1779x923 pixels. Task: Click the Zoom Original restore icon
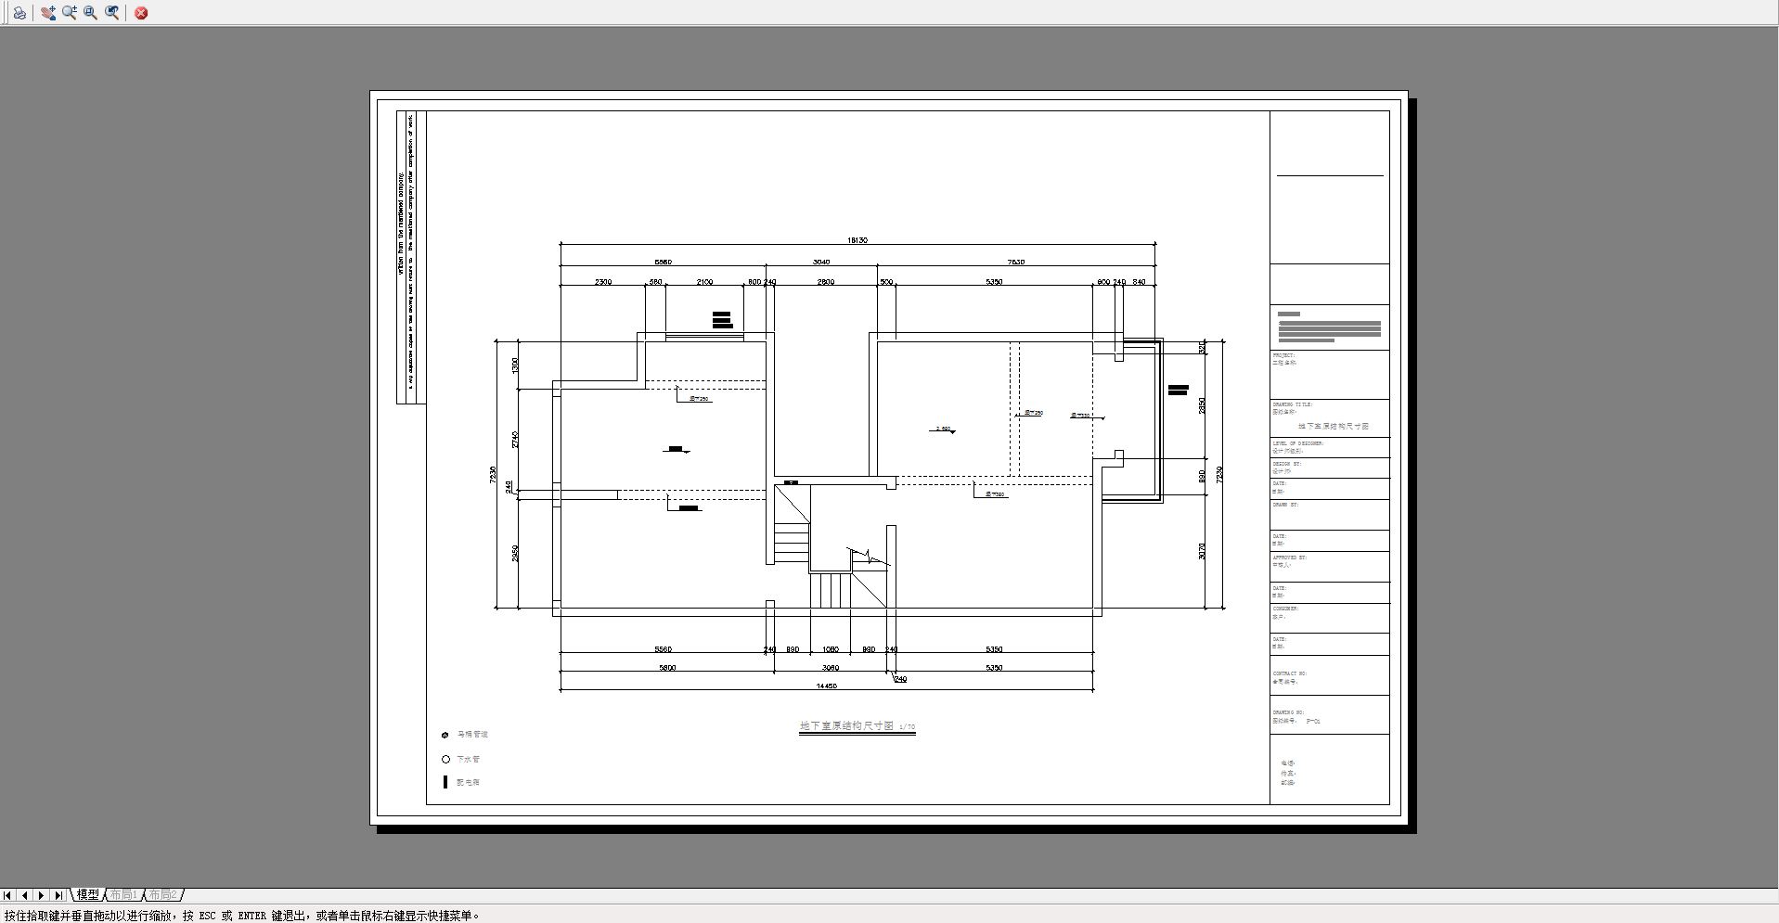click(112, 13)
